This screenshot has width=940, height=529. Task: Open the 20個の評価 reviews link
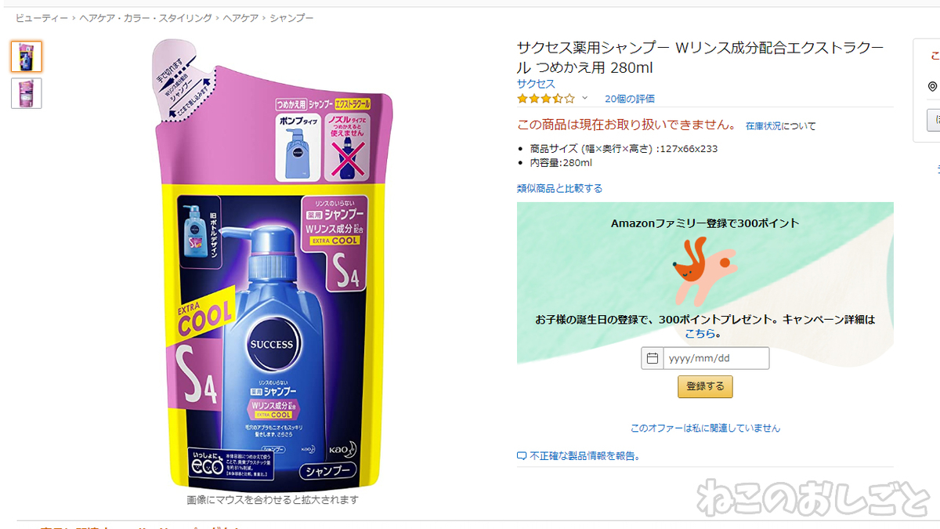pos(630,99)
